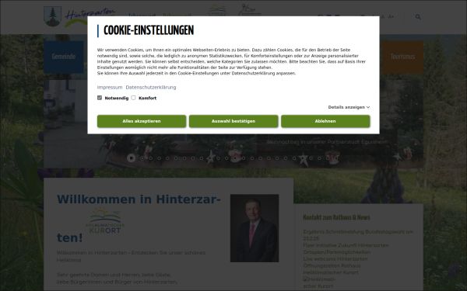Toggle the Notwendig cookie checkbox
This screenshot has height=291, width=467.
[x=100, y=98]
